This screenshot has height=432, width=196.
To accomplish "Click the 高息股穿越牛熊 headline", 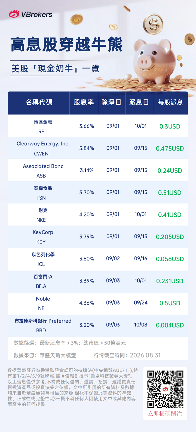I will coord(66,44).
